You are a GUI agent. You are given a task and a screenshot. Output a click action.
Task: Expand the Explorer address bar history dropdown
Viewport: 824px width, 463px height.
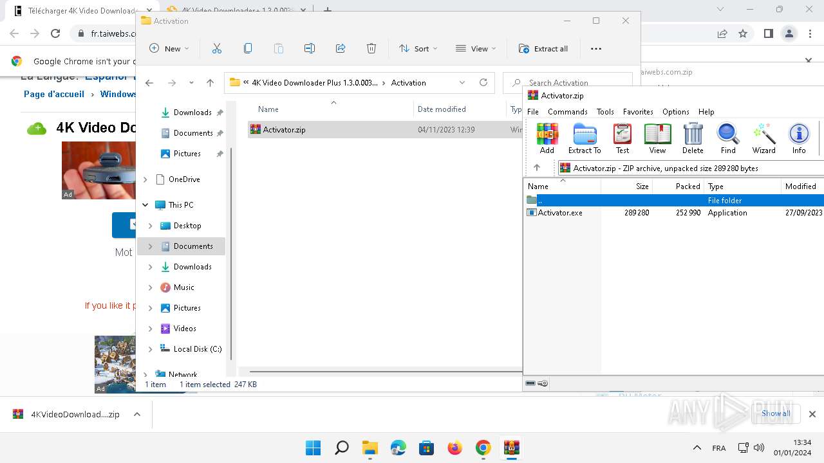[x=462, y=82]
